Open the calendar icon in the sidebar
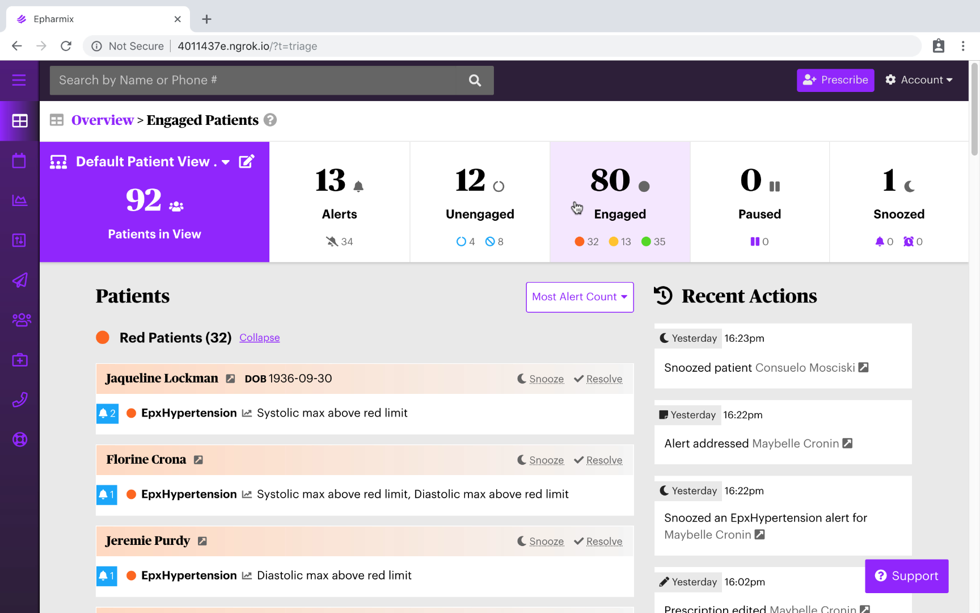Screen dimensions: 980x613 tap(19, 161)
